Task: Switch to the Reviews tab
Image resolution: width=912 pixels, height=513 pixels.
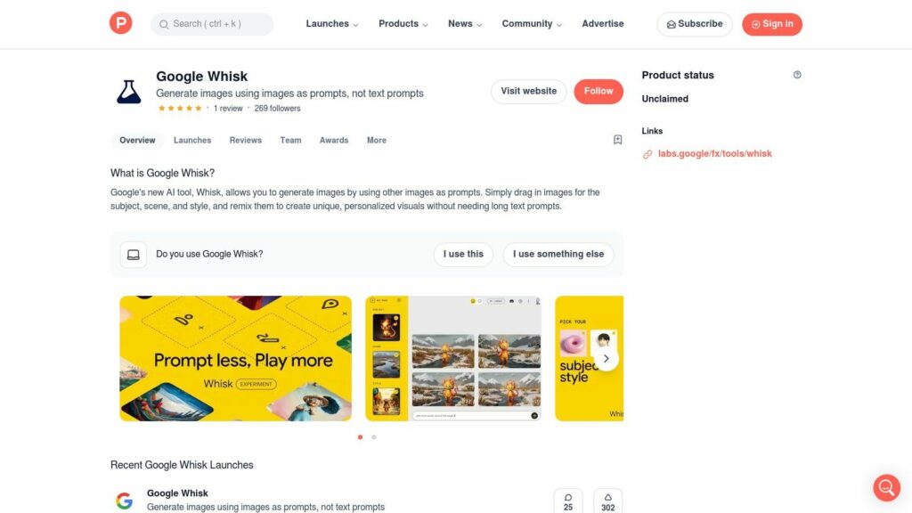Action: click(x=246, y=140)
